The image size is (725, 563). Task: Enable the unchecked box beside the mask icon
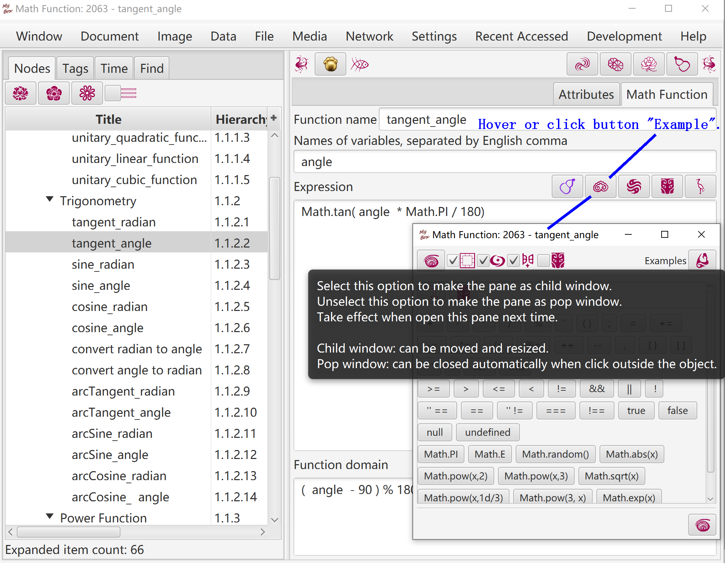pyautogui.click(x=543, y=260)
